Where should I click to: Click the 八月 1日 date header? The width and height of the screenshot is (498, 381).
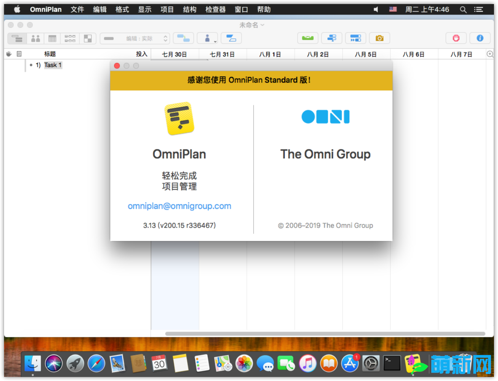(x=270, y=54)
